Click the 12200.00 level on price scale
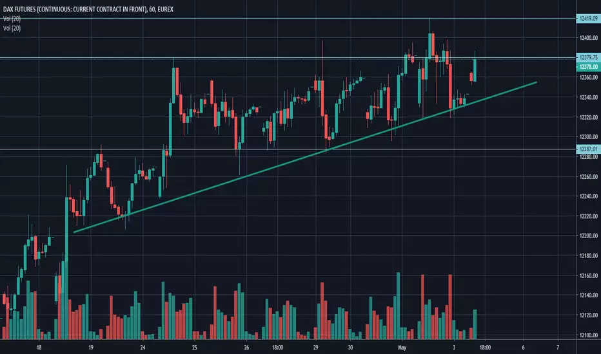601x354 pixels. [589, 236]
